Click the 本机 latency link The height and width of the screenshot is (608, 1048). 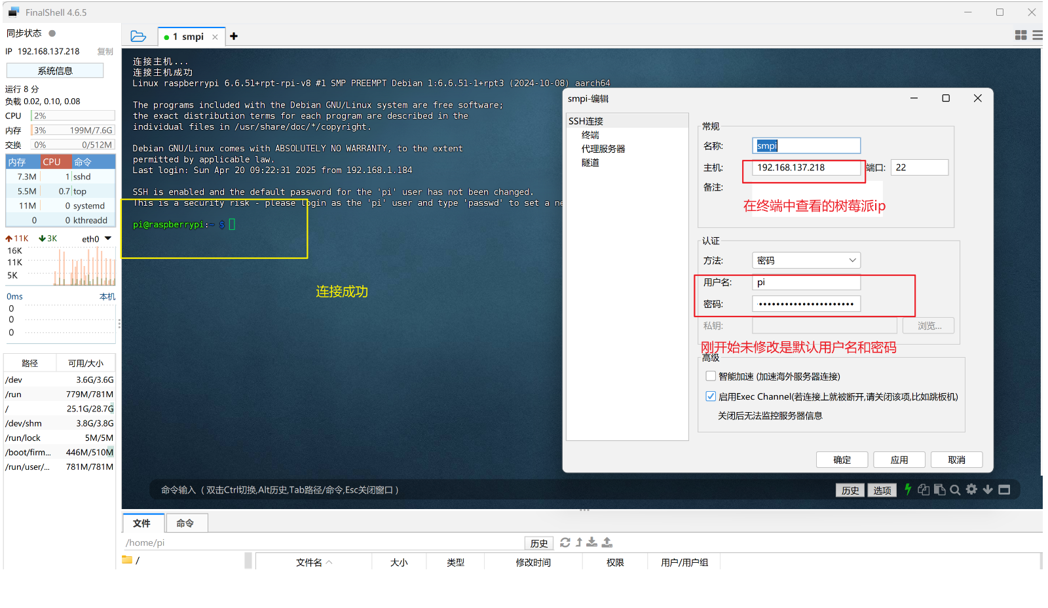point(107,296)
